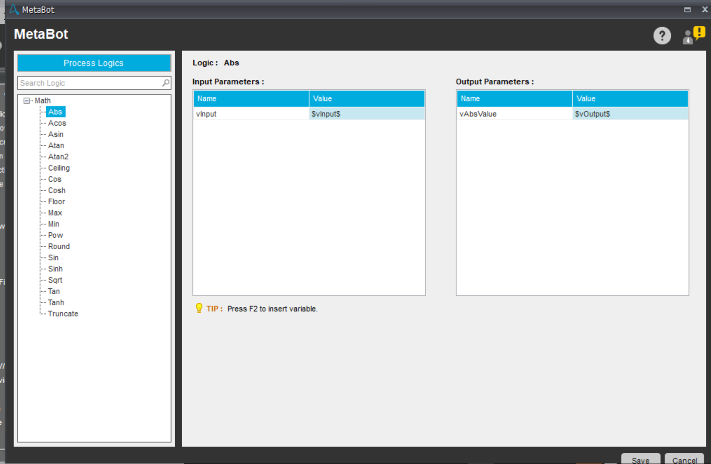Edit the $vOutput$ value cell

click(x=630, y=114)
